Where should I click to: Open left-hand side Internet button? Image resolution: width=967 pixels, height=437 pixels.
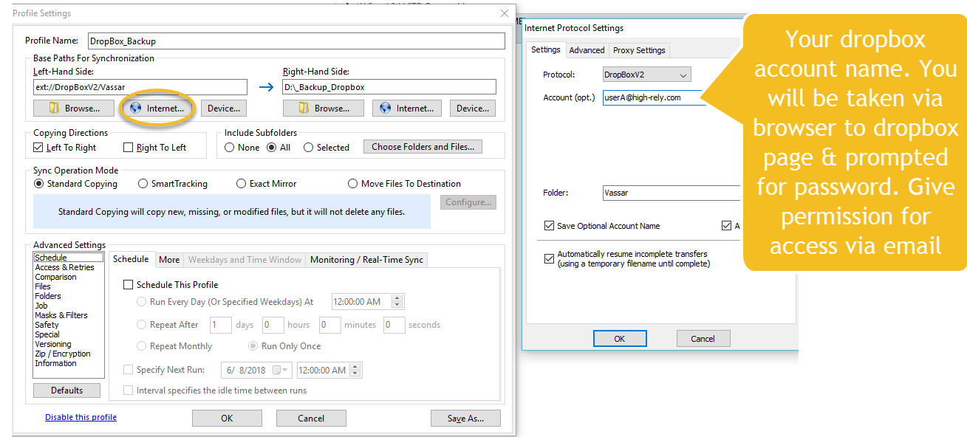click(157, 109)
